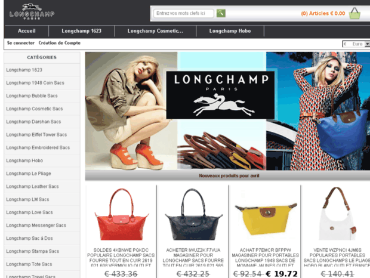370x278 pixels.
Task: Open the red tote bag product image
Action: (x=121, y=215)
